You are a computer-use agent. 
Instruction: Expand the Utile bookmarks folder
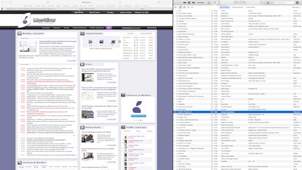click(120, 6)
